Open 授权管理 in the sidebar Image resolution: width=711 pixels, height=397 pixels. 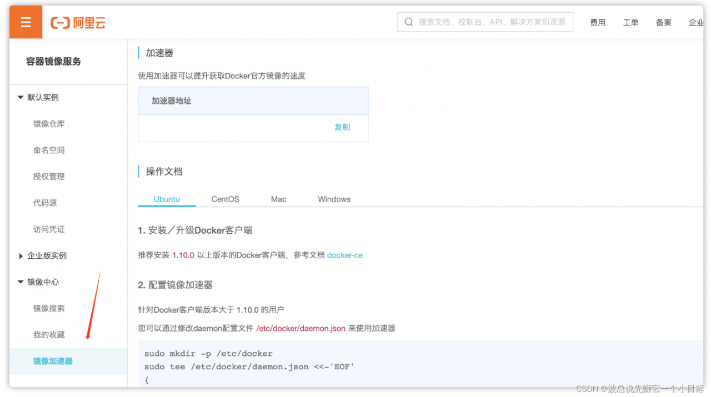pyautogui.click(x=49, y=177)
